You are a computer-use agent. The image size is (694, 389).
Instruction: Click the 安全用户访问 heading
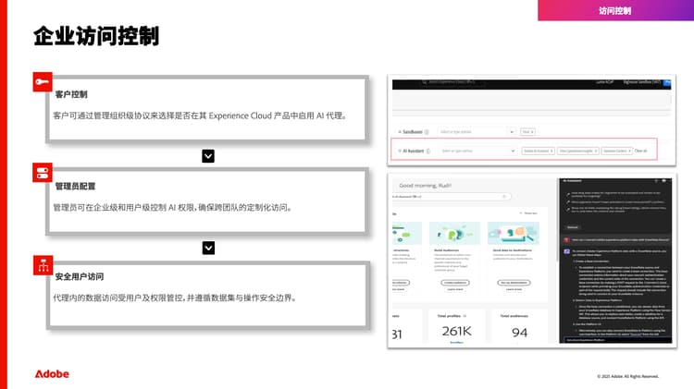80,276
